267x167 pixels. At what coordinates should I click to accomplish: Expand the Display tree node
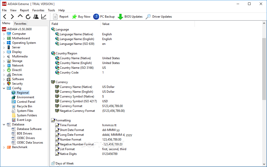4,52
